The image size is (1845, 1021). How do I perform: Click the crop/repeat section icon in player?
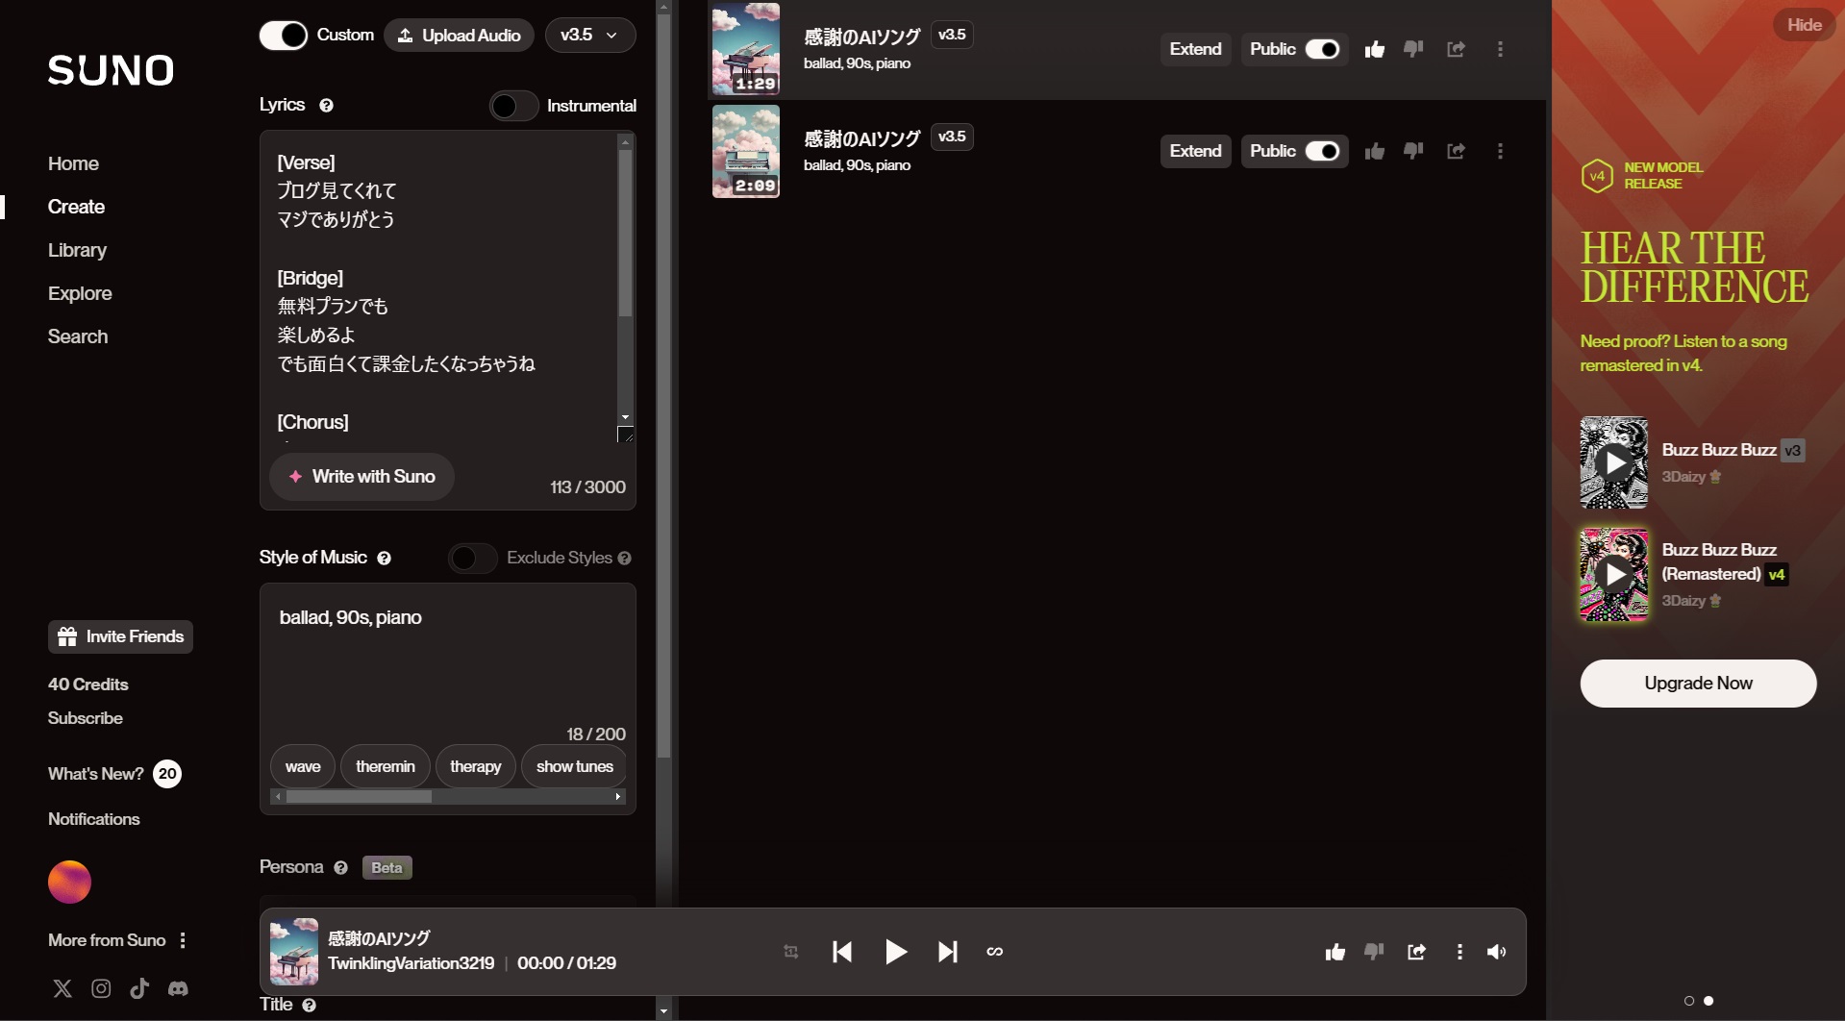pos(791,952)
